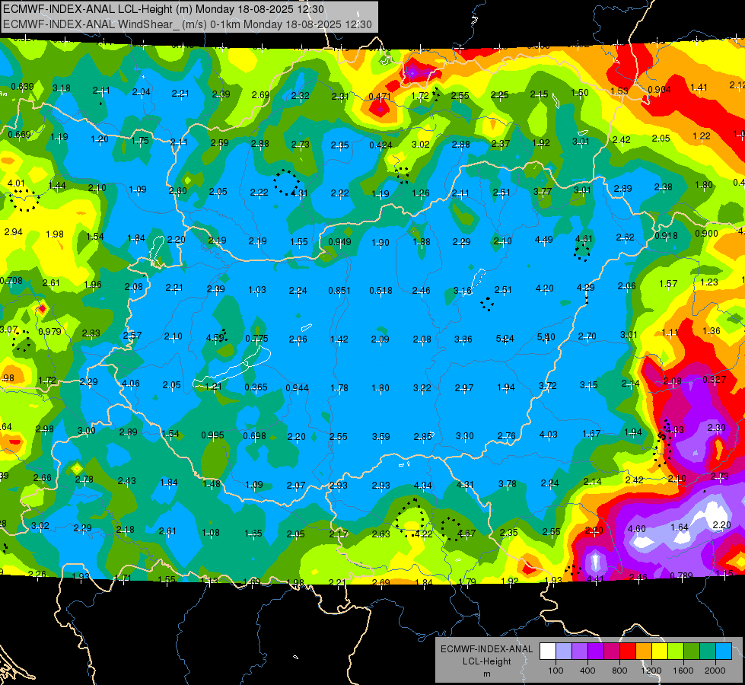Select the map value 3.16
745x685 pixels.
[463, 291]
